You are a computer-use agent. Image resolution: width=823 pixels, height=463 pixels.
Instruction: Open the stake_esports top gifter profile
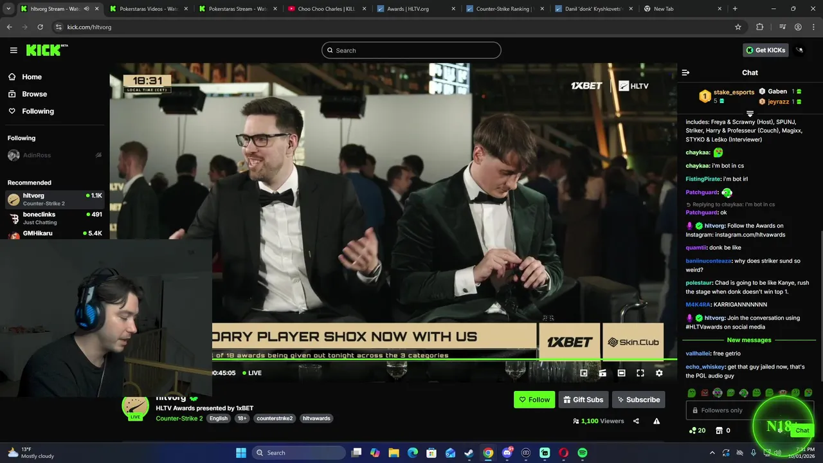point(734,92)
